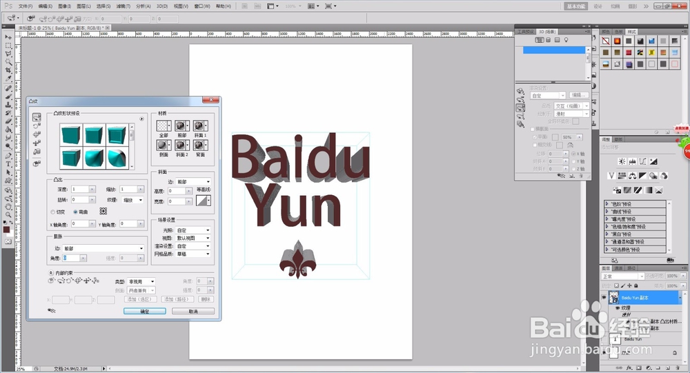The width and height of the screenshot is (690, 373).
Task: Open the 分析(A) menu
Action: coord(144,6)
